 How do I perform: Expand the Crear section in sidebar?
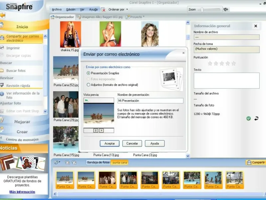[x=22, y=132]
